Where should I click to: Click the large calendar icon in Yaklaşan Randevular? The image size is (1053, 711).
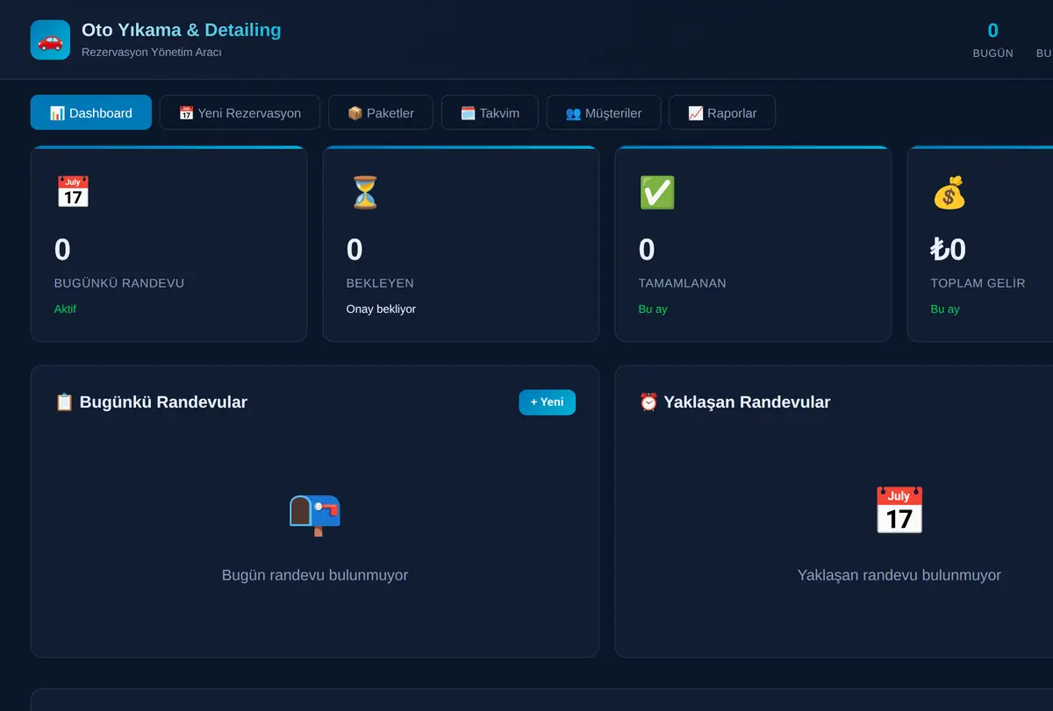[899, 510]
